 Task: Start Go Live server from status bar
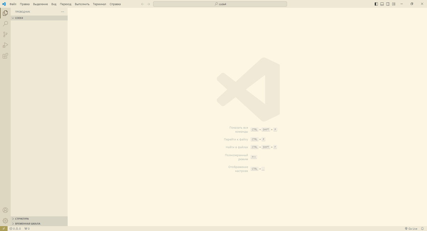(411, 229)
